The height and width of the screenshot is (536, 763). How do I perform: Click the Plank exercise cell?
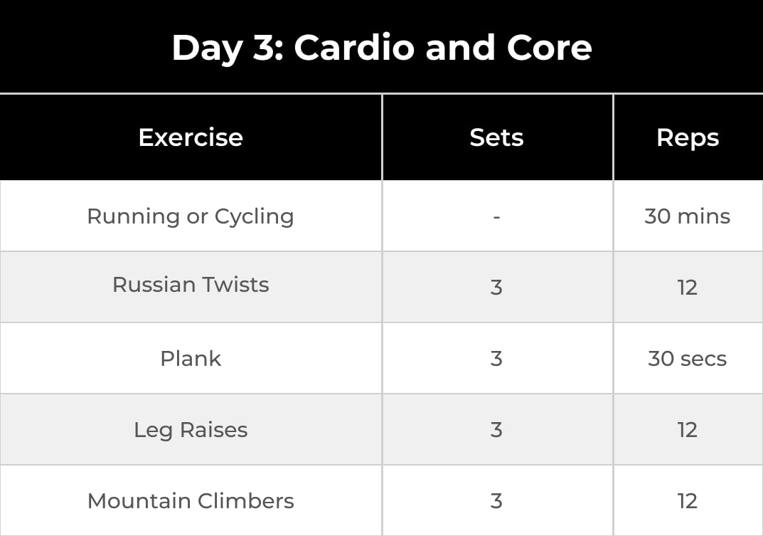coord(191,359)
